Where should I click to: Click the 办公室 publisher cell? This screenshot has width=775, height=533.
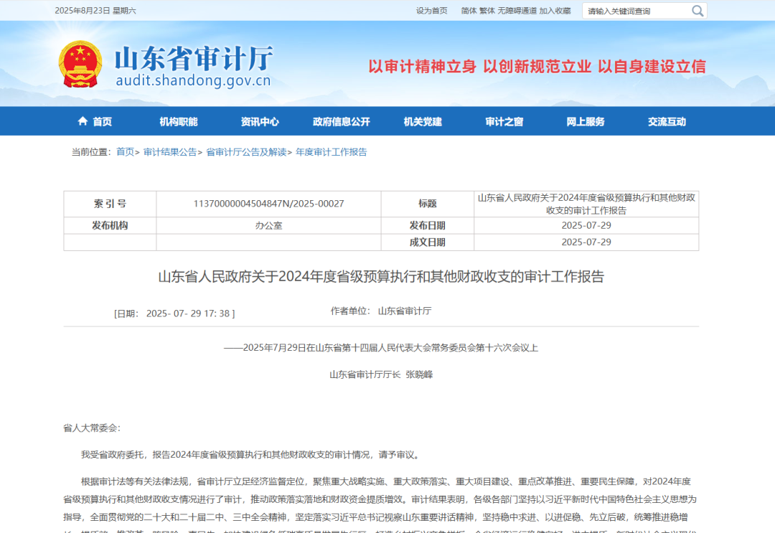(269, 225)
